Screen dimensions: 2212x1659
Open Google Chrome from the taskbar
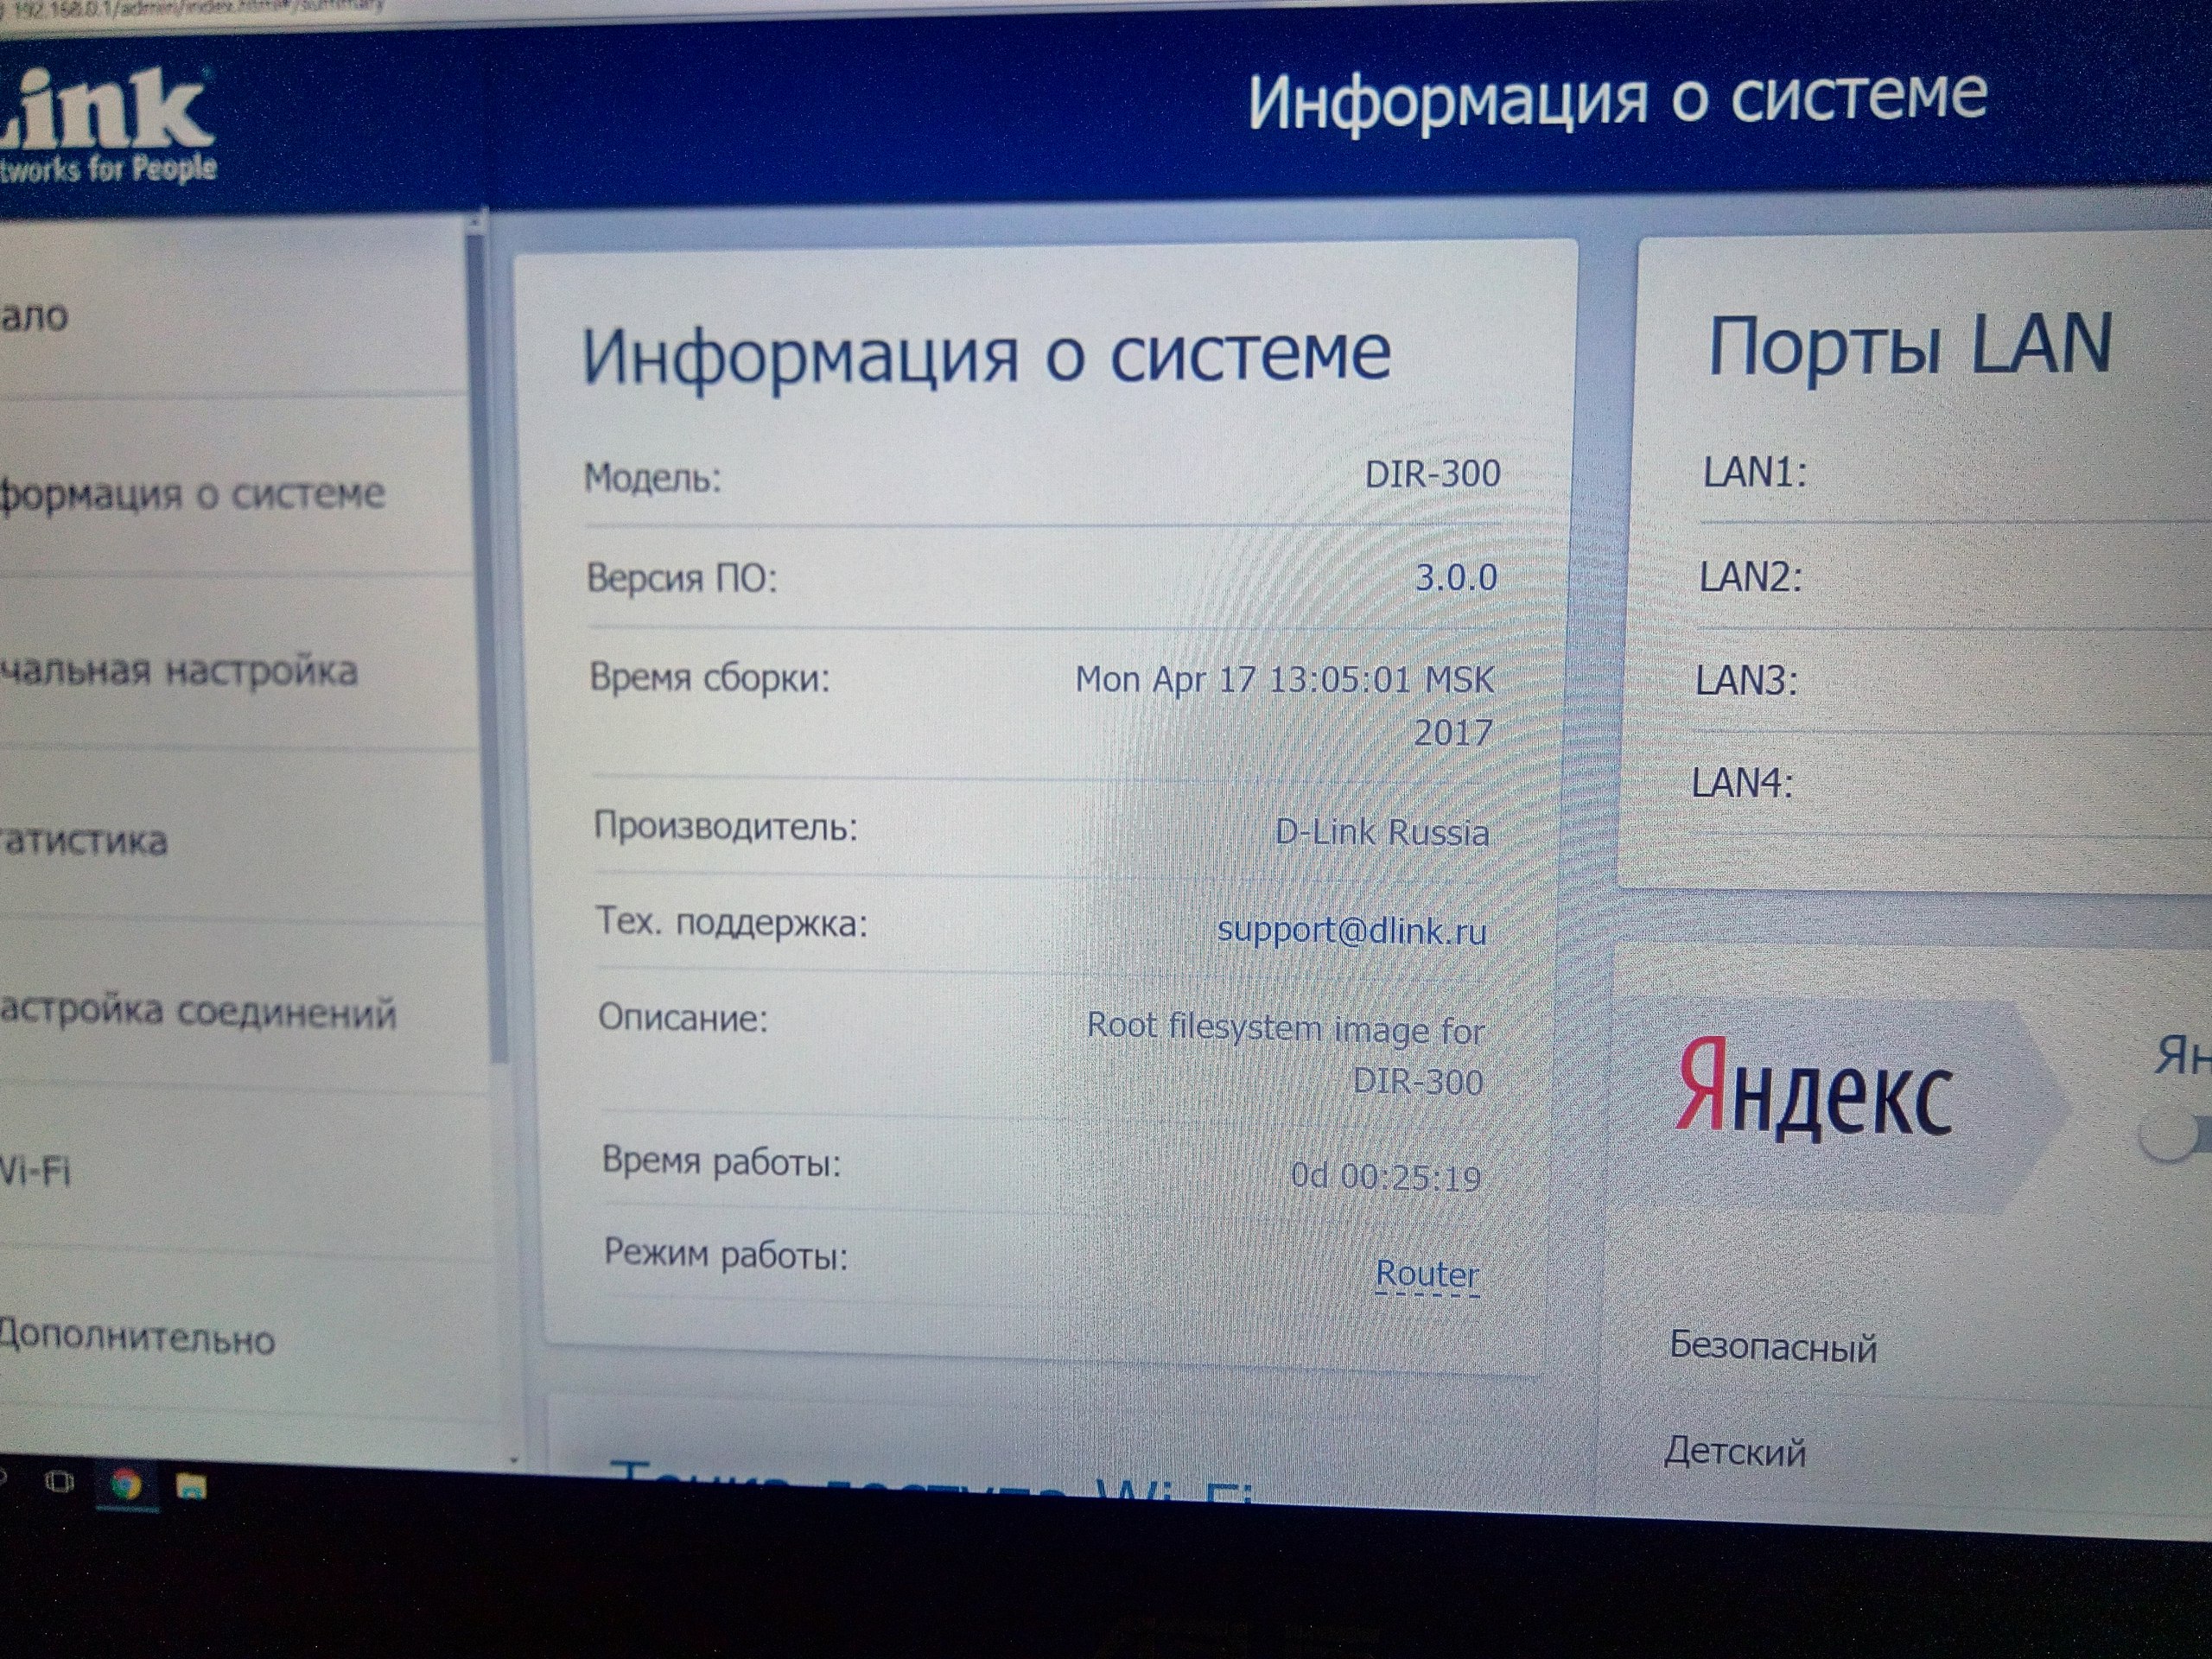pos(126,1485)
